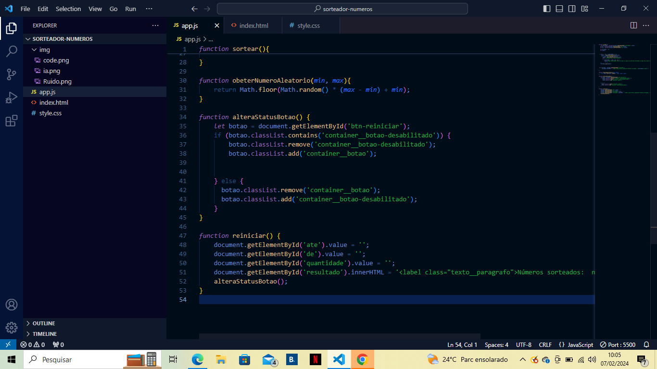The image size is (657, 369).
Task: Go back with the navigation arrow
Action: 194,9
